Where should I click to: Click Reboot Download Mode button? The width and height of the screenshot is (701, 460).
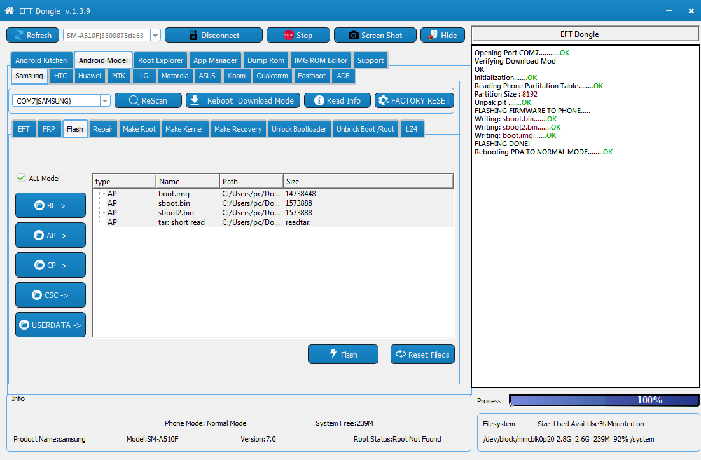(x=242, y=100)
